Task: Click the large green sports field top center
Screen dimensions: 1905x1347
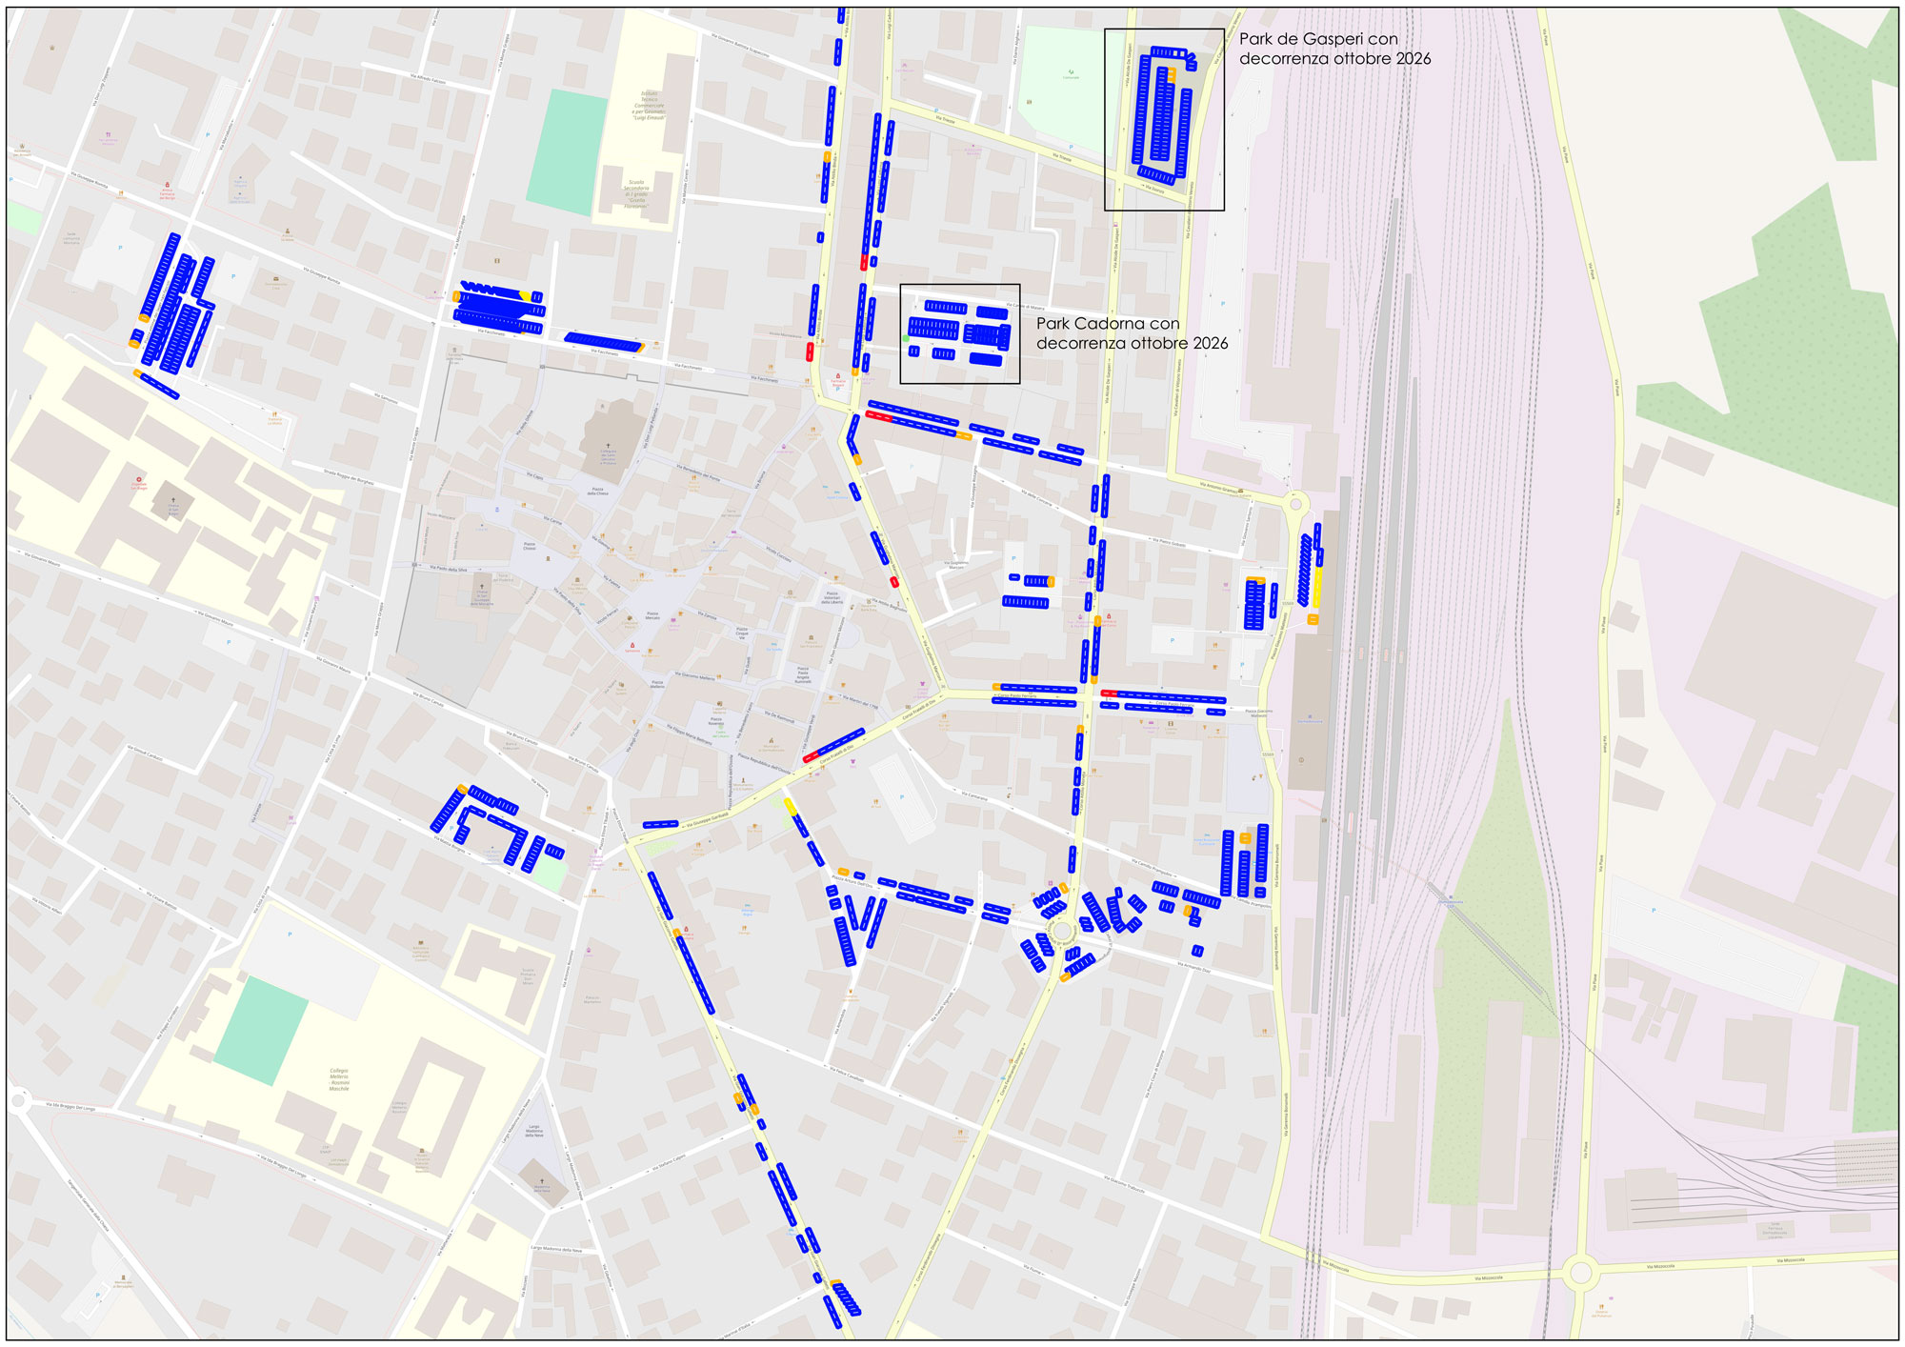Action: 568,152
